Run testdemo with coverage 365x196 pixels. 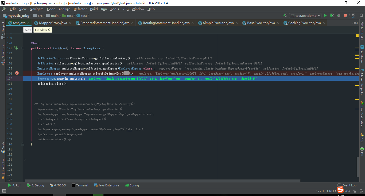pos(338,15)
